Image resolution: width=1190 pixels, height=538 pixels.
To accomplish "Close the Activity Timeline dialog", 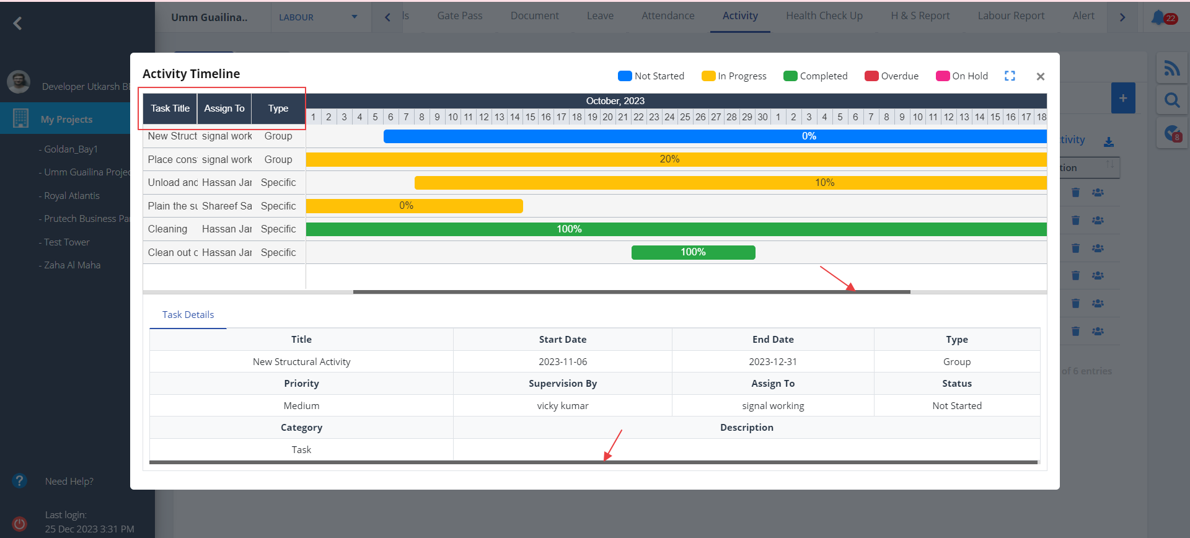I will [x=1041, y=76].
